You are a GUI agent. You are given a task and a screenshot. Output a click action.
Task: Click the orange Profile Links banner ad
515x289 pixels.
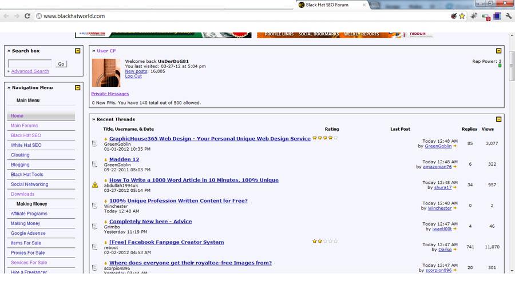330,34
